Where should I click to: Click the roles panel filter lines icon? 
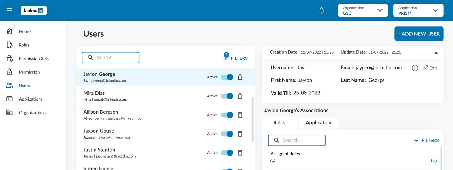coord(416,140)
